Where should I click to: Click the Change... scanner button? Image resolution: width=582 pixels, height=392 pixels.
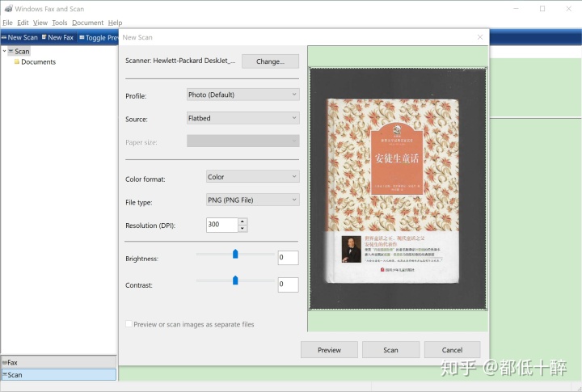(270, 61)
